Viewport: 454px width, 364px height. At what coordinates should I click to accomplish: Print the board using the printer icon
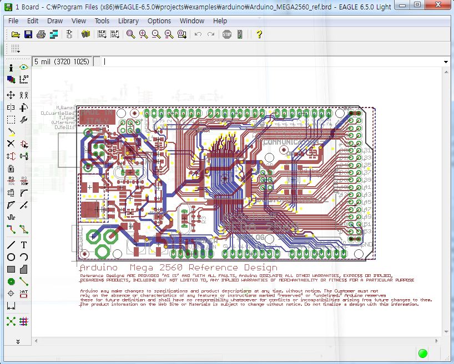(x=41, y=34)
